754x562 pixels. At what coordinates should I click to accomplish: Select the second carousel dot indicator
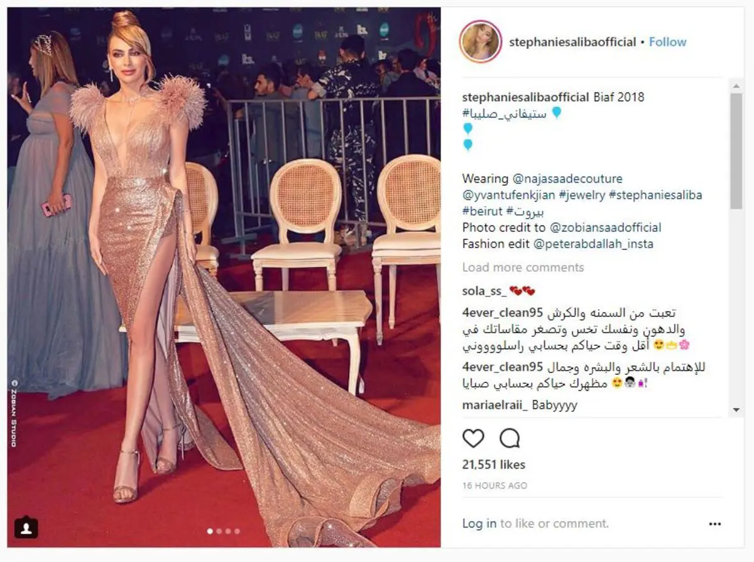tap(219, 531)
